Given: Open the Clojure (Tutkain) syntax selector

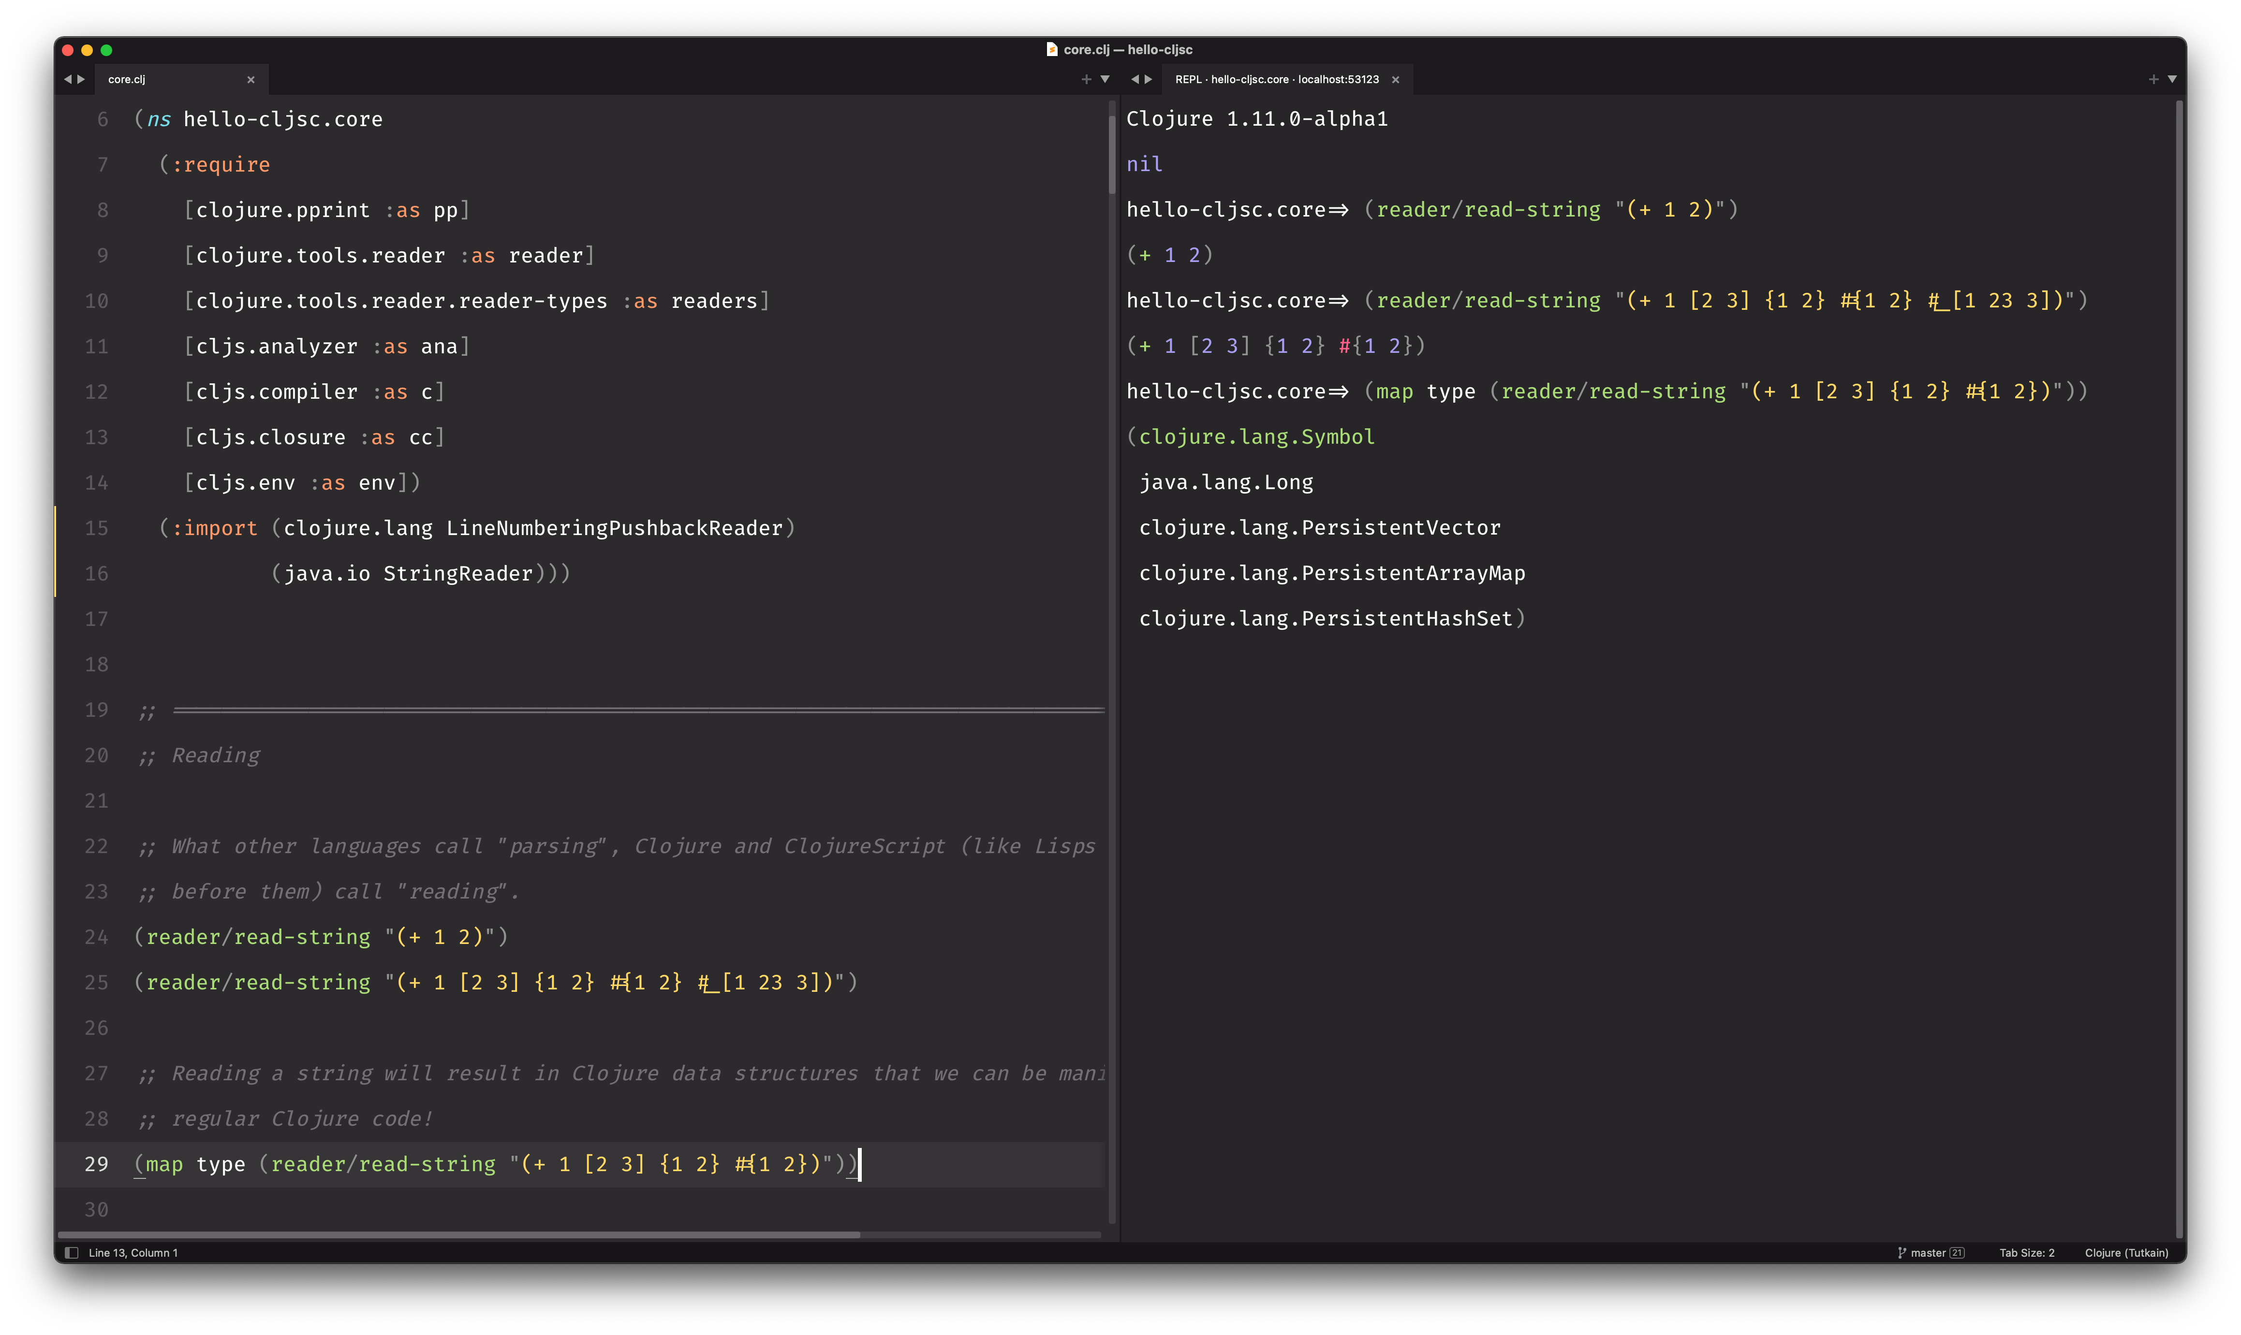Looking at the screenshot, I should pyautogui.click(x=2126, y=1252).
